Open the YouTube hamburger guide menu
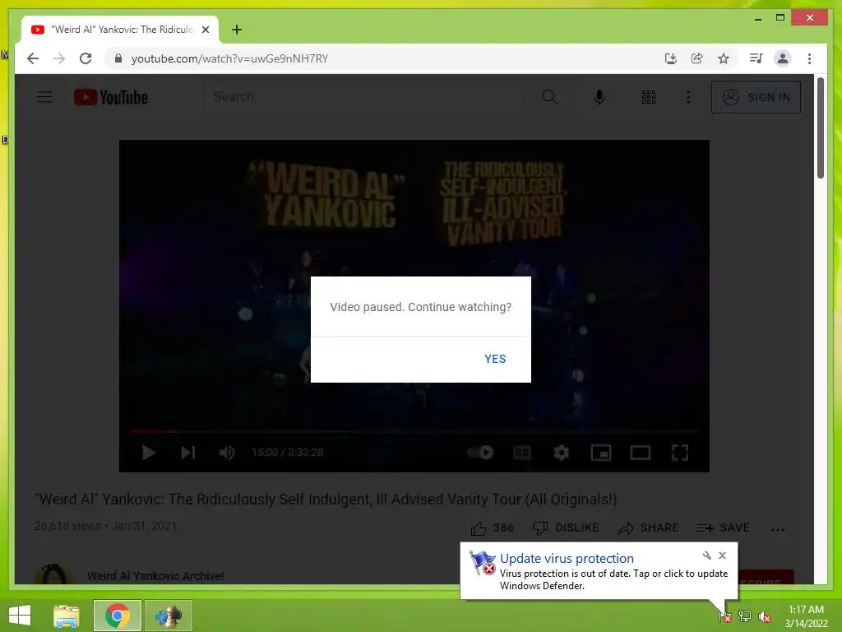This screenshot has width=842, height=632. (x=44, y=97)
